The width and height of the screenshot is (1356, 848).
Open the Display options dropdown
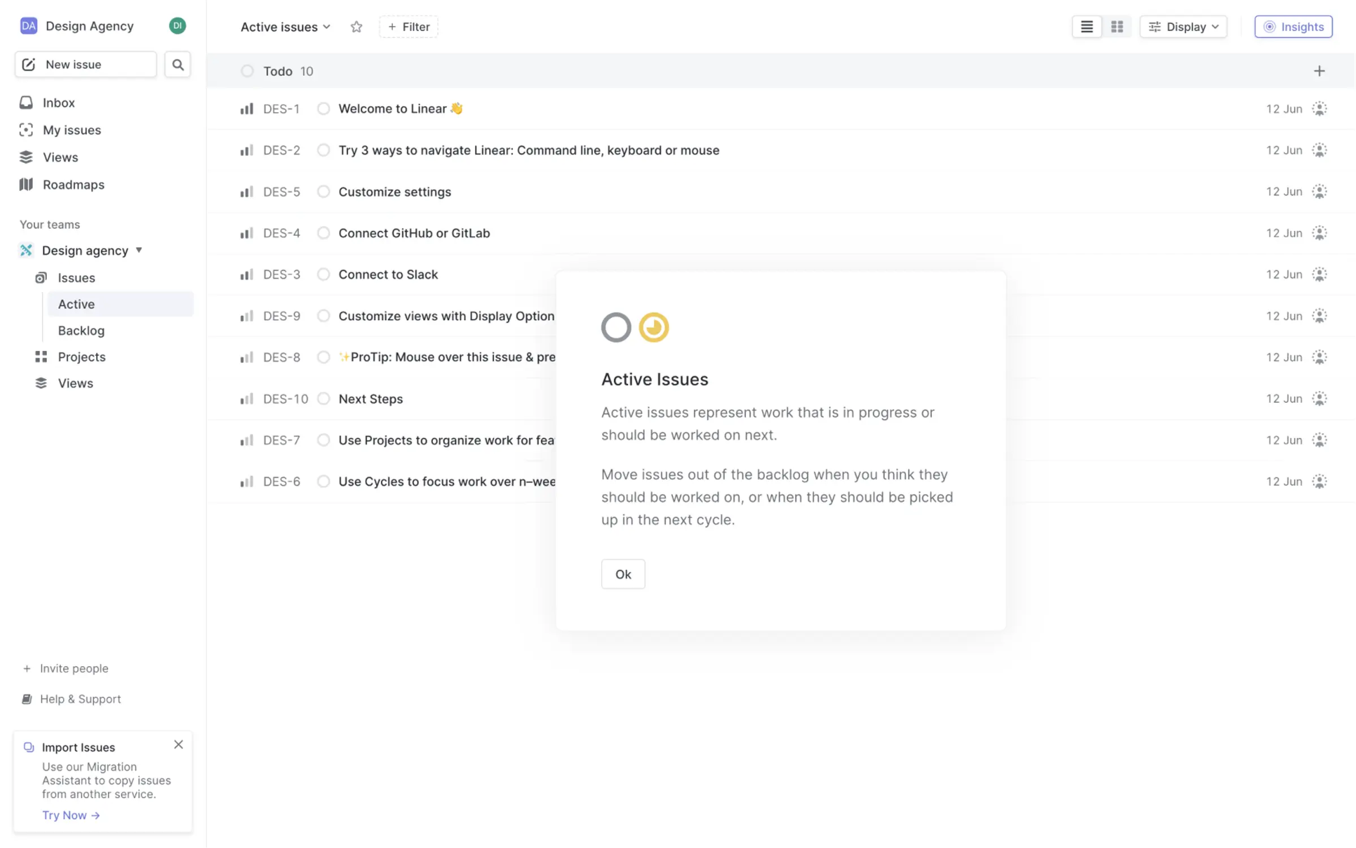click(1183, 27)
